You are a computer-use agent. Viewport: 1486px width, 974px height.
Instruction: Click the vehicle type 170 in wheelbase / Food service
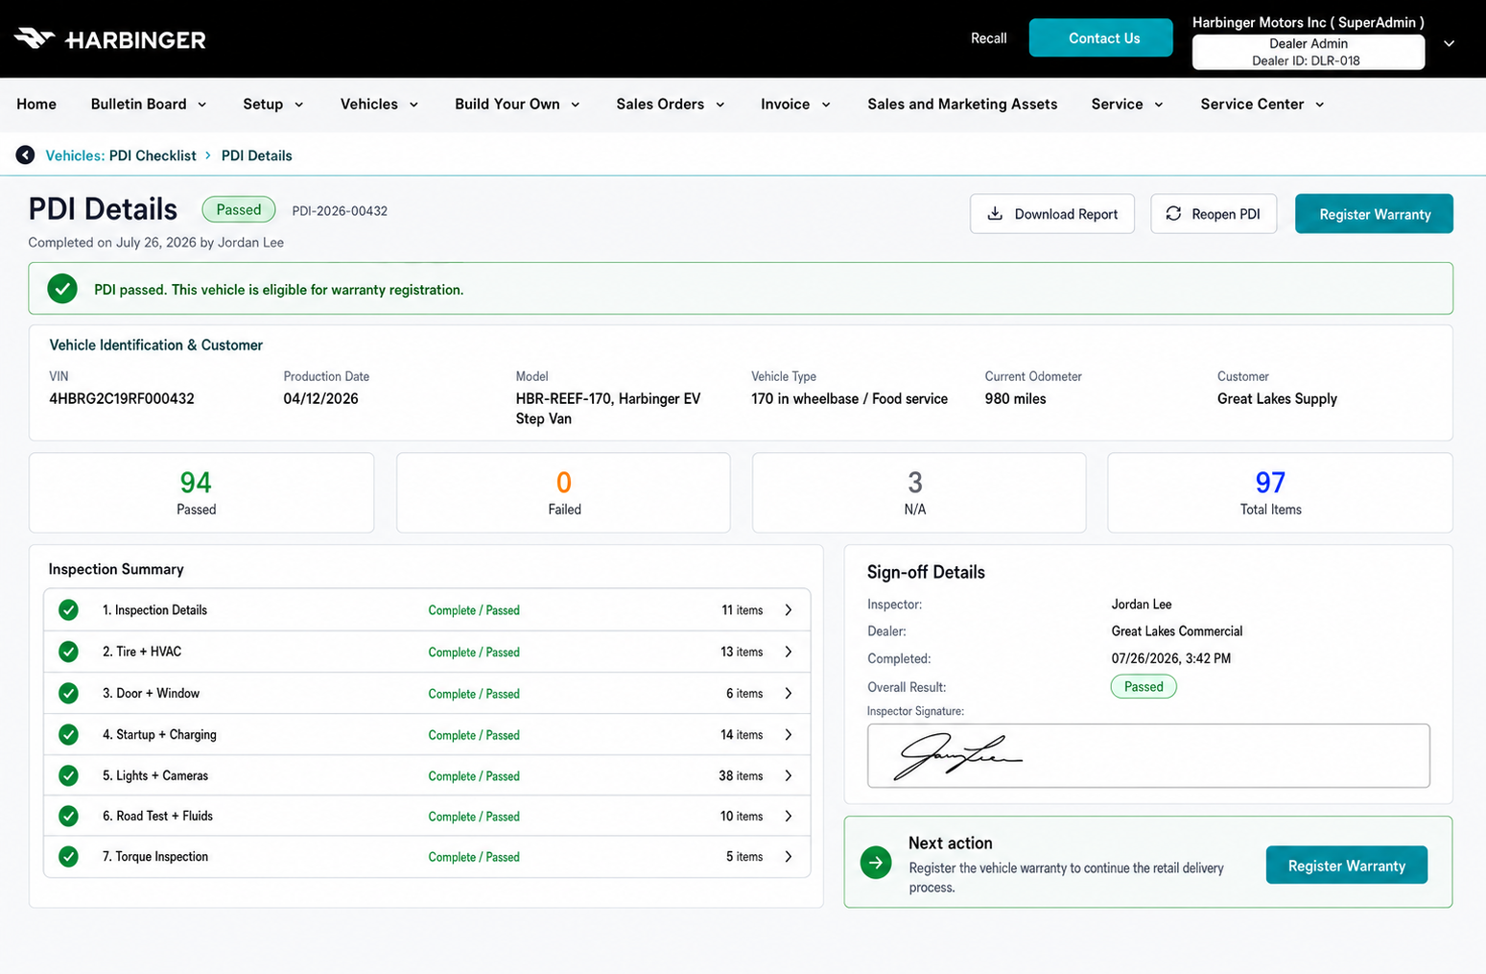point(849,399)
